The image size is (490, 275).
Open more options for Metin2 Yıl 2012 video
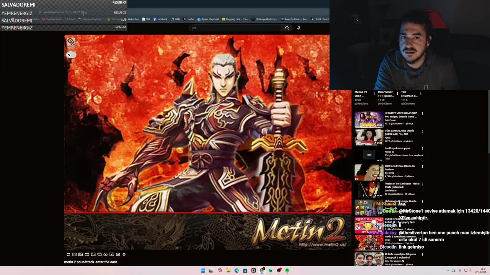(374, 94)
